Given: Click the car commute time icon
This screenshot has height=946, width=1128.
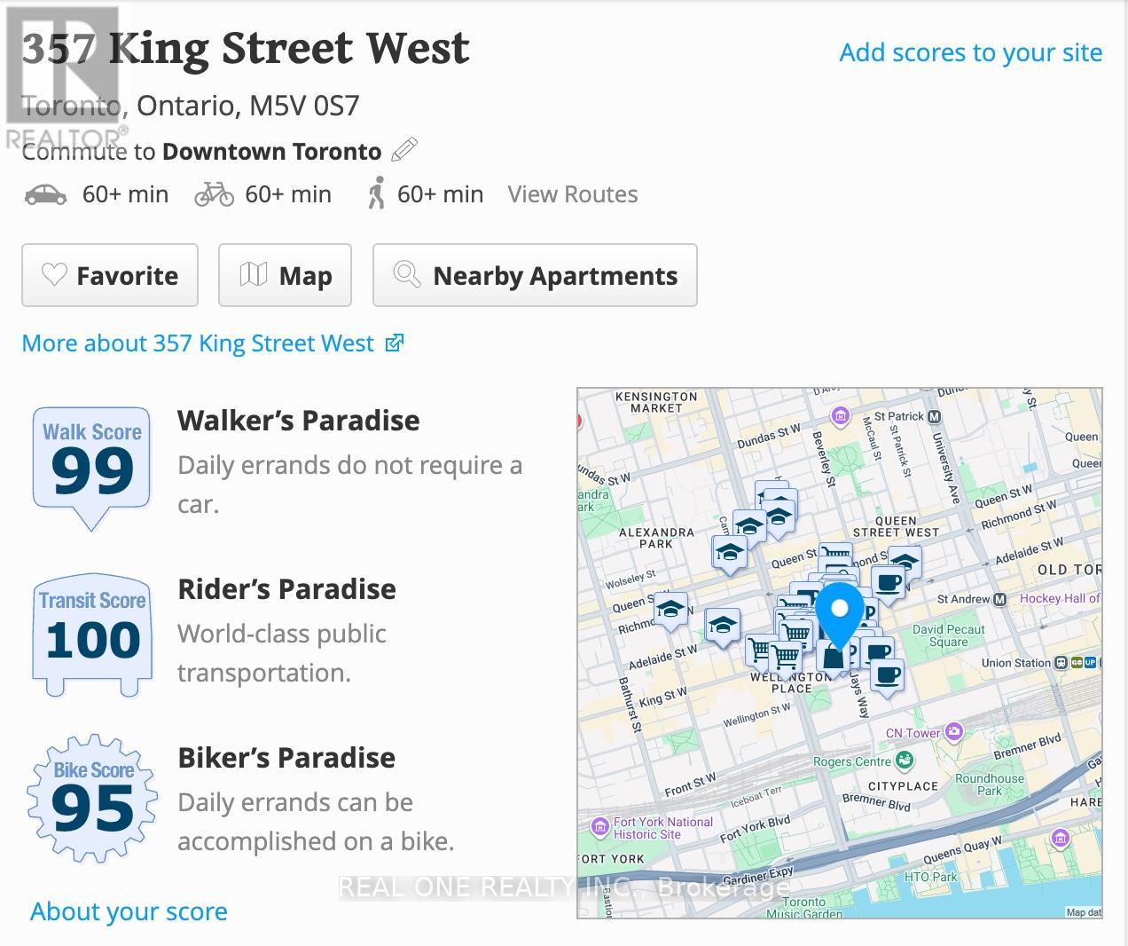Looking at the screenshot, I should (x=45, y=194).
